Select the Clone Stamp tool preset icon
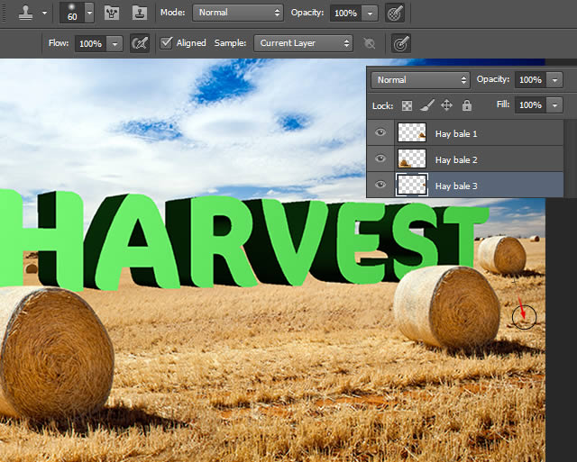The image size is (577, 462). [x=25, y=13]
